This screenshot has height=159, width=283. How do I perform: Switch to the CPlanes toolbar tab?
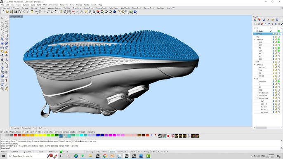point(16,8)
